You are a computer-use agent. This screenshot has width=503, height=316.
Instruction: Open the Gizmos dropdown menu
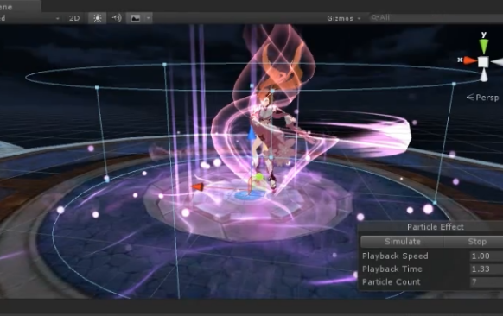coord(344,18)
